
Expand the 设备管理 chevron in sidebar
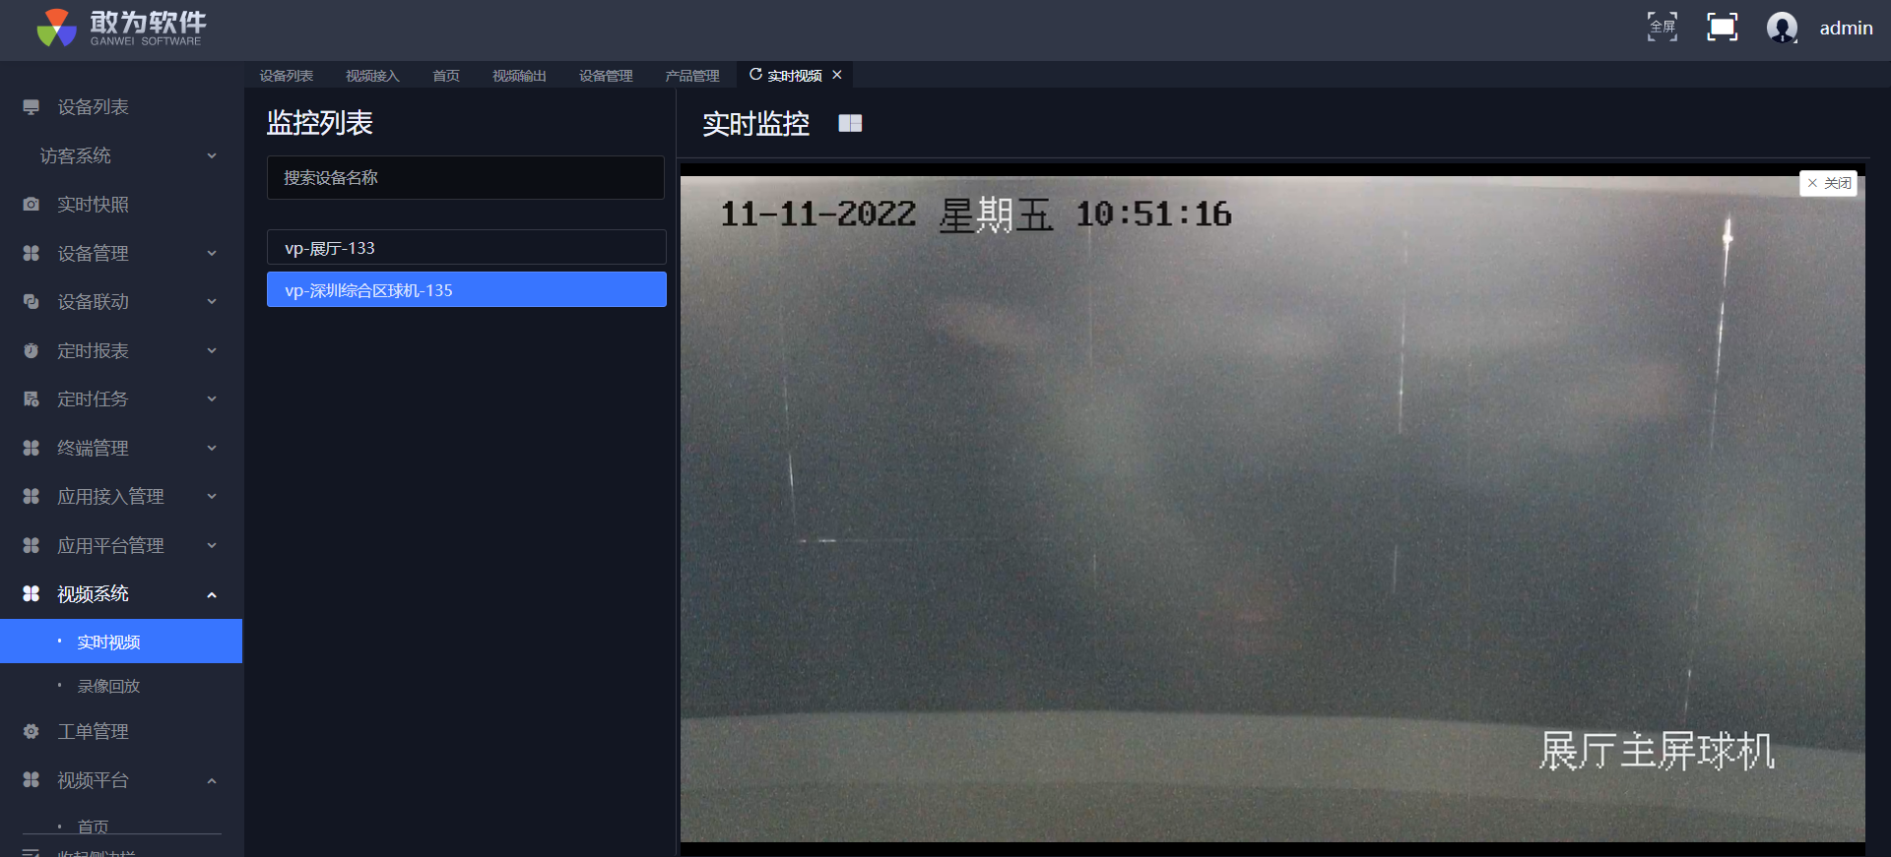(x=212, y=253)
